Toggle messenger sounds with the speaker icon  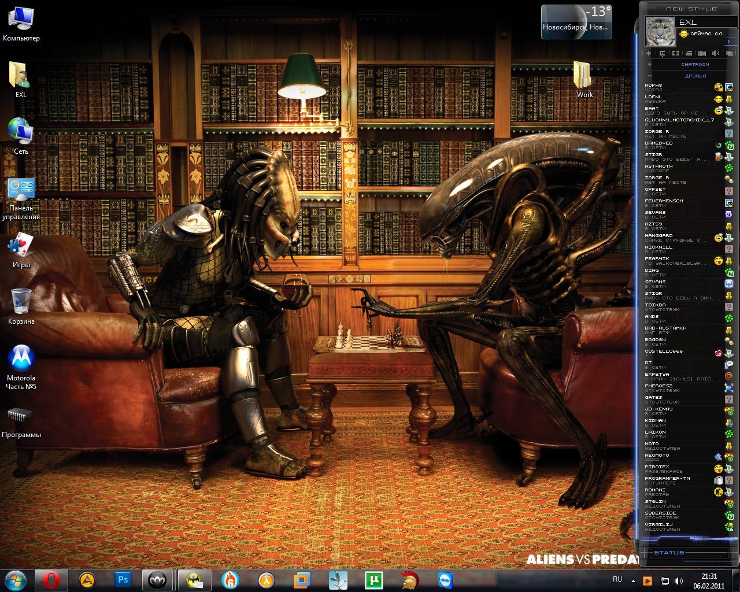[716, 53]
